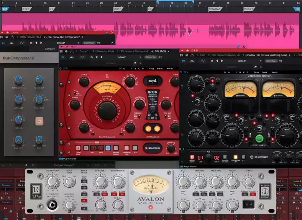Toggle Parameter Link button on Shadow Hills

(x=235, y=157)
